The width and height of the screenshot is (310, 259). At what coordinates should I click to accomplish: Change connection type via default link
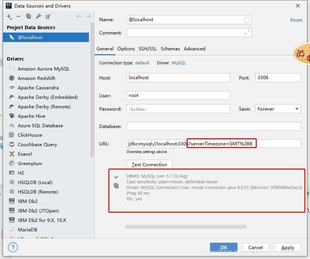point(142,63)
